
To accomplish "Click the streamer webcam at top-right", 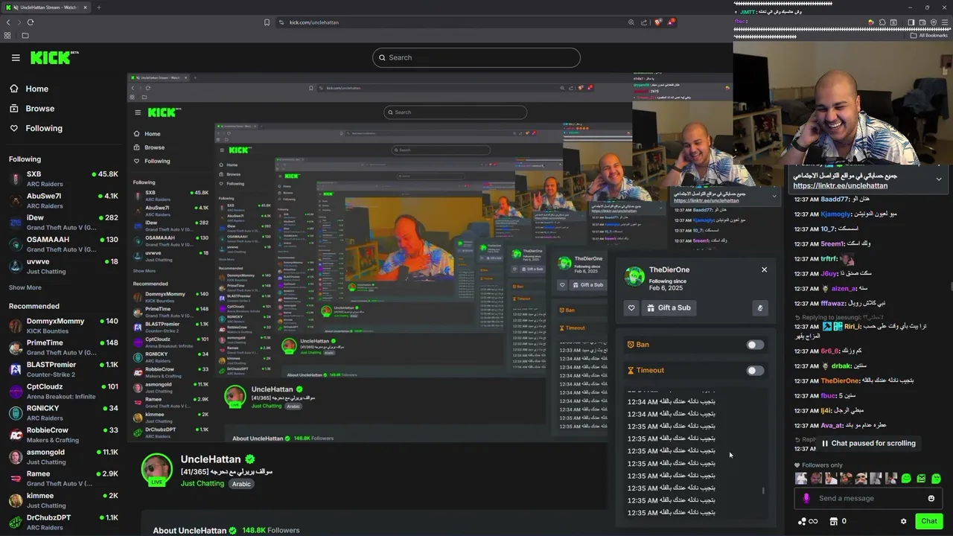I will point(843,103).
